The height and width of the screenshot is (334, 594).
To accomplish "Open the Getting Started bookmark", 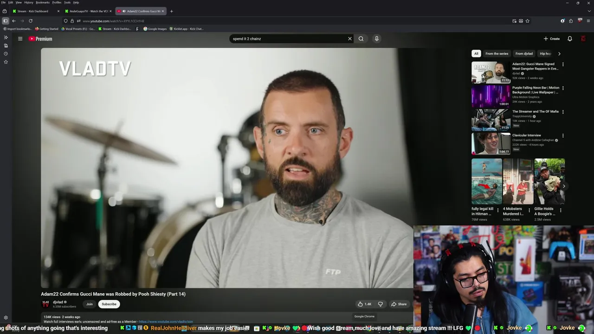I will click(x=47, y=29).
